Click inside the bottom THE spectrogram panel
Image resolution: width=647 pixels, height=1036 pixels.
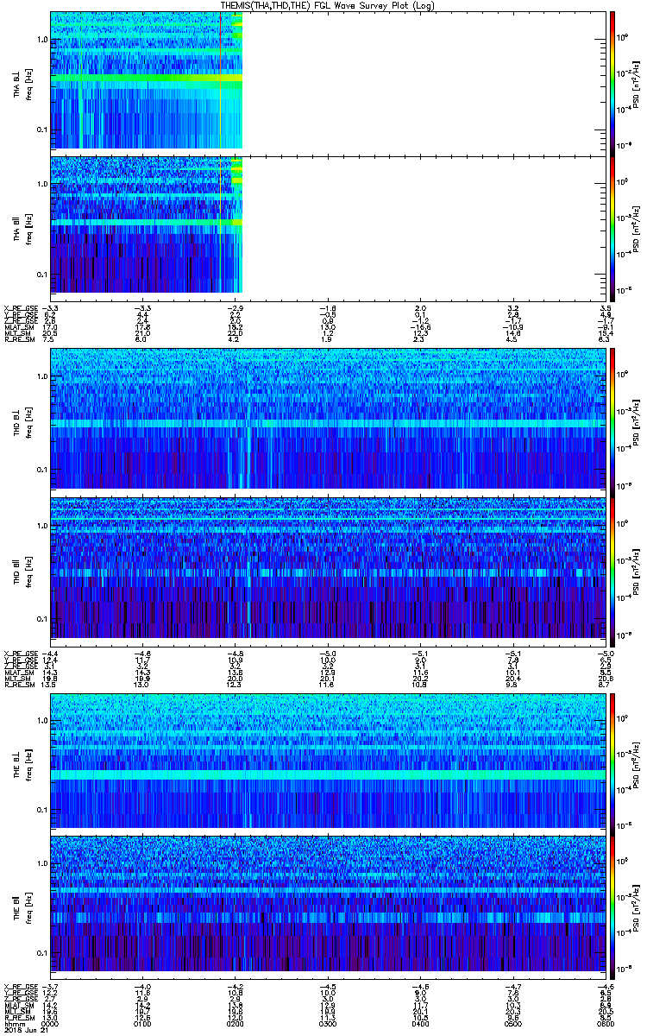(328, 906)
